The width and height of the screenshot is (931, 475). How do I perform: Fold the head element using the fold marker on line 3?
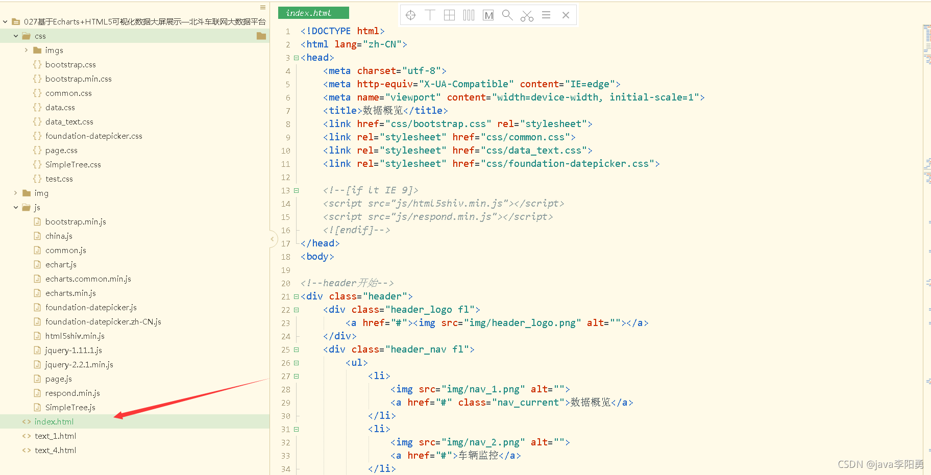296,58
